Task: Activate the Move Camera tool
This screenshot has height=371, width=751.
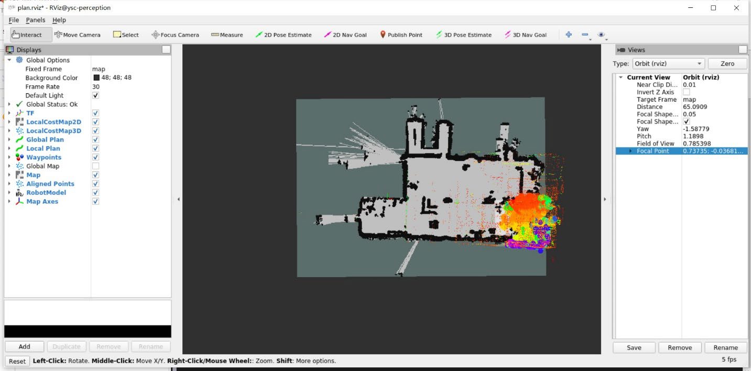Action: (78, 35)
